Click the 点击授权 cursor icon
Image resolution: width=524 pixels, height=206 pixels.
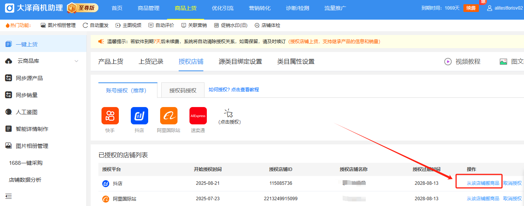point(229,113)
